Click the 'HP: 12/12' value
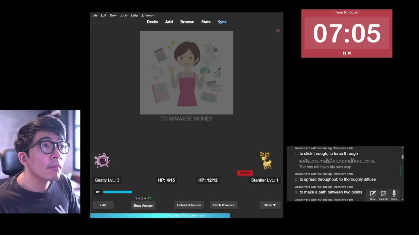This screenshot has width=419, height=235. 208,180
